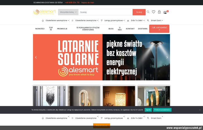Open Wszystkie kategorie dropdown

point(68,12)
